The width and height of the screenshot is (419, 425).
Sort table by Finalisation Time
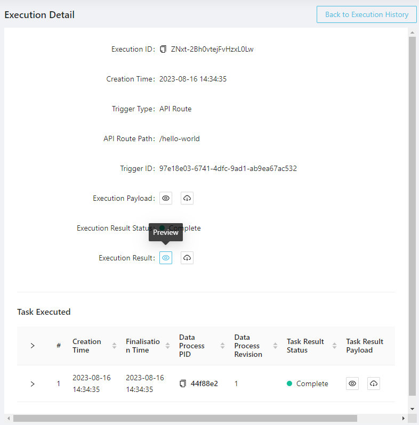[x=167, y=346]
